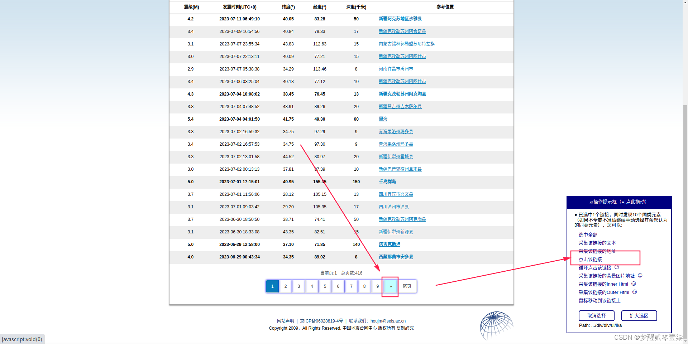Go to pagination page 7

(x=351, y=286)
